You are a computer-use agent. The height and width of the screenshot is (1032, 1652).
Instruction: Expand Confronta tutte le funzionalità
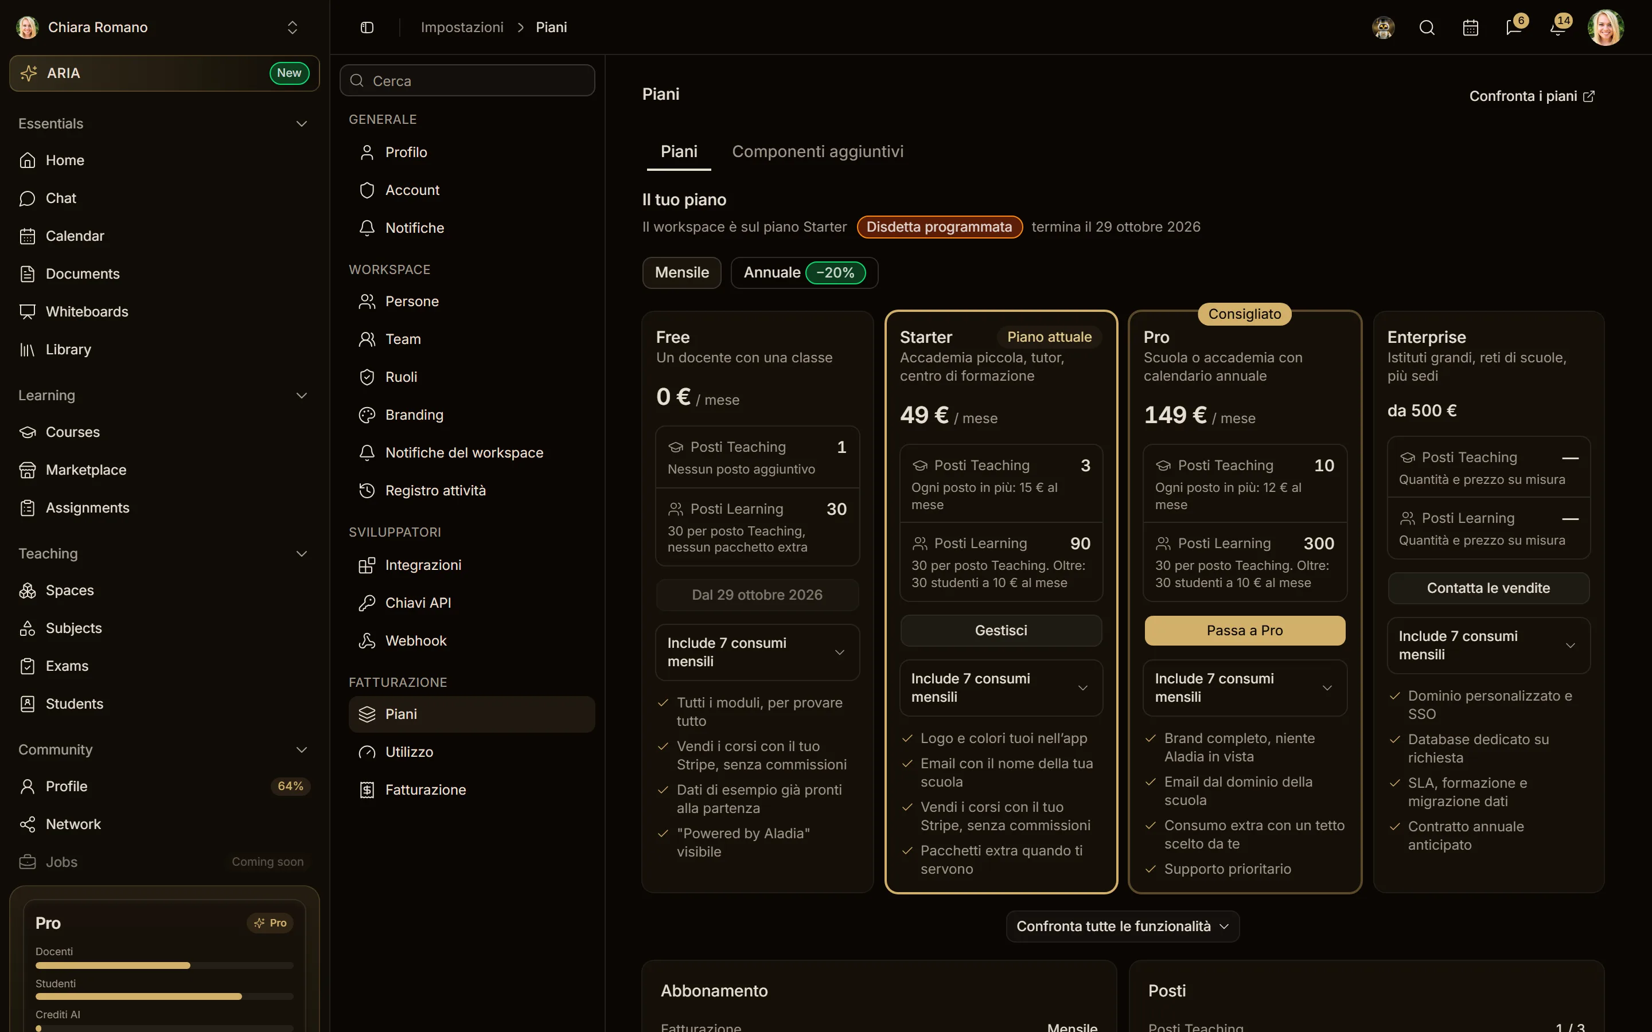tap(1122, 926)
